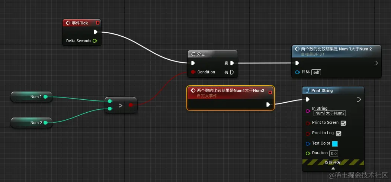Image resolution: width=391 pixels, height=182 pixels.
Task: Select the Num 1 variable node
Action: tap(32, 97)
